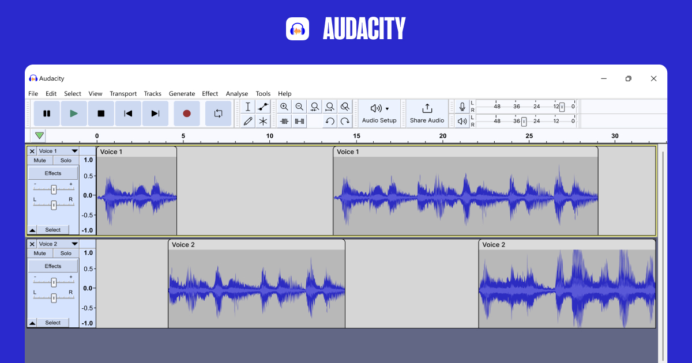
Task: Click the Redo arrow icon
Action: tap(345, 121)
